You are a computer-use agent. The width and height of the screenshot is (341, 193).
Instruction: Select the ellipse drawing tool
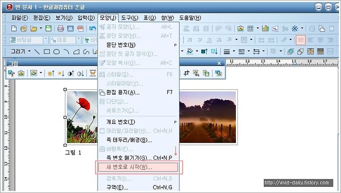click(x=56, y=52)
